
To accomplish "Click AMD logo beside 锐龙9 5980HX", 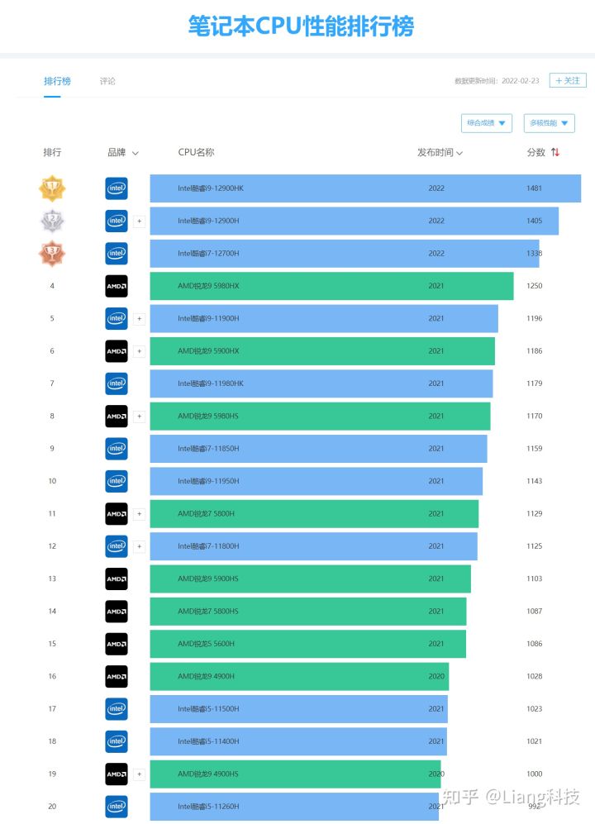I will click(117, 286).
